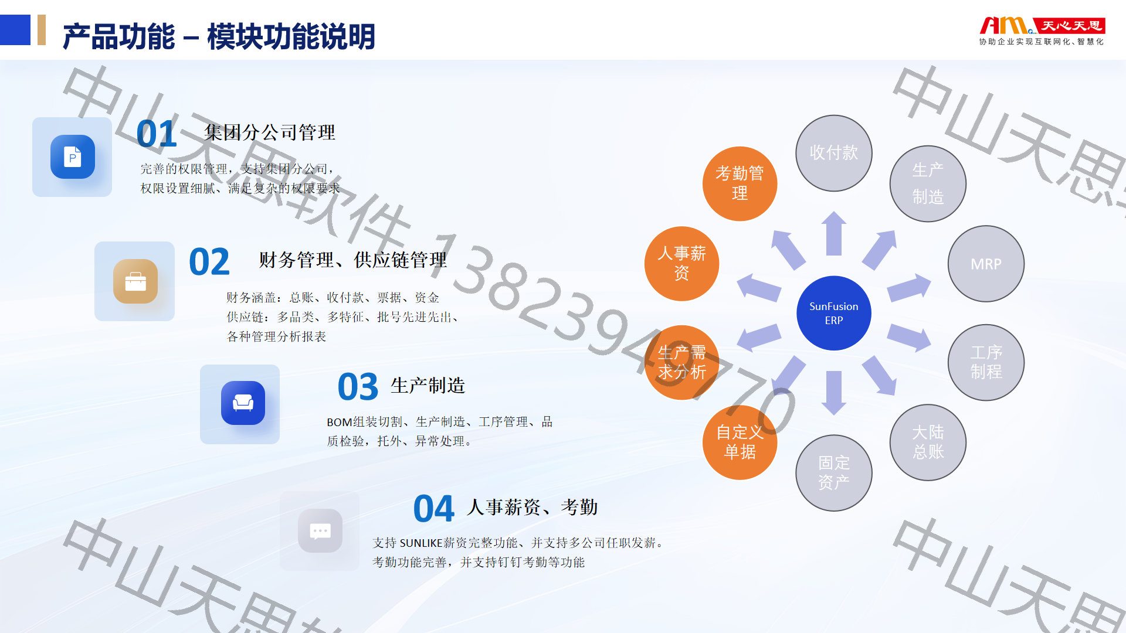The height and width of the screenshot is (633, 1126).
Task: Click the slogan 协助企业实现互联网化、智慧化
Action: (x=1041, y=42)
